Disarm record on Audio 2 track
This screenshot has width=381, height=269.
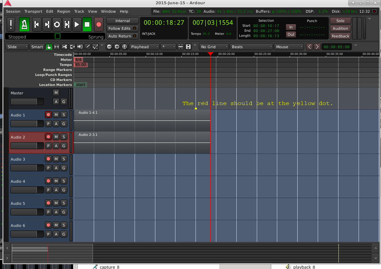tap(48, 137)
